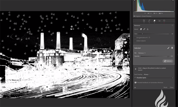Click the histogram graph area
The height and width of the screenshot is (107, 178).
tap(154, 6)
